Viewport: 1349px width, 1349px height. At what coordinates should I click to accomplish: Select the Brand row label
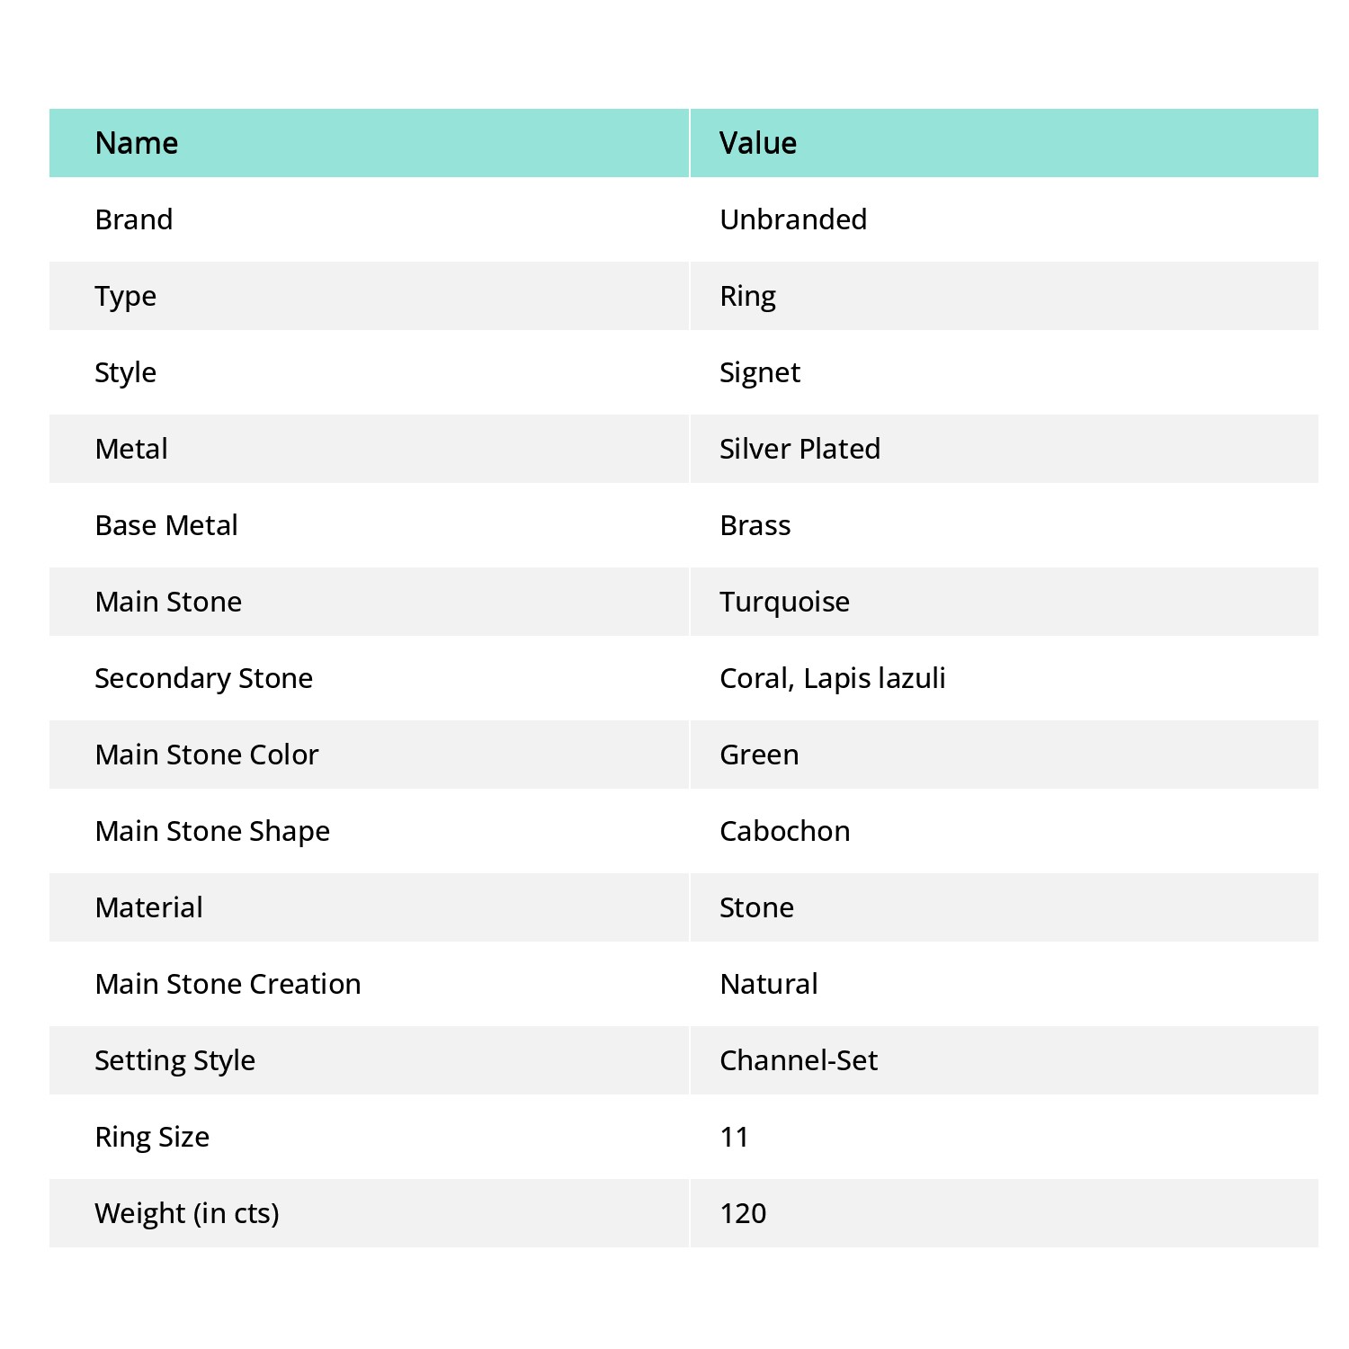click(134, 219)
